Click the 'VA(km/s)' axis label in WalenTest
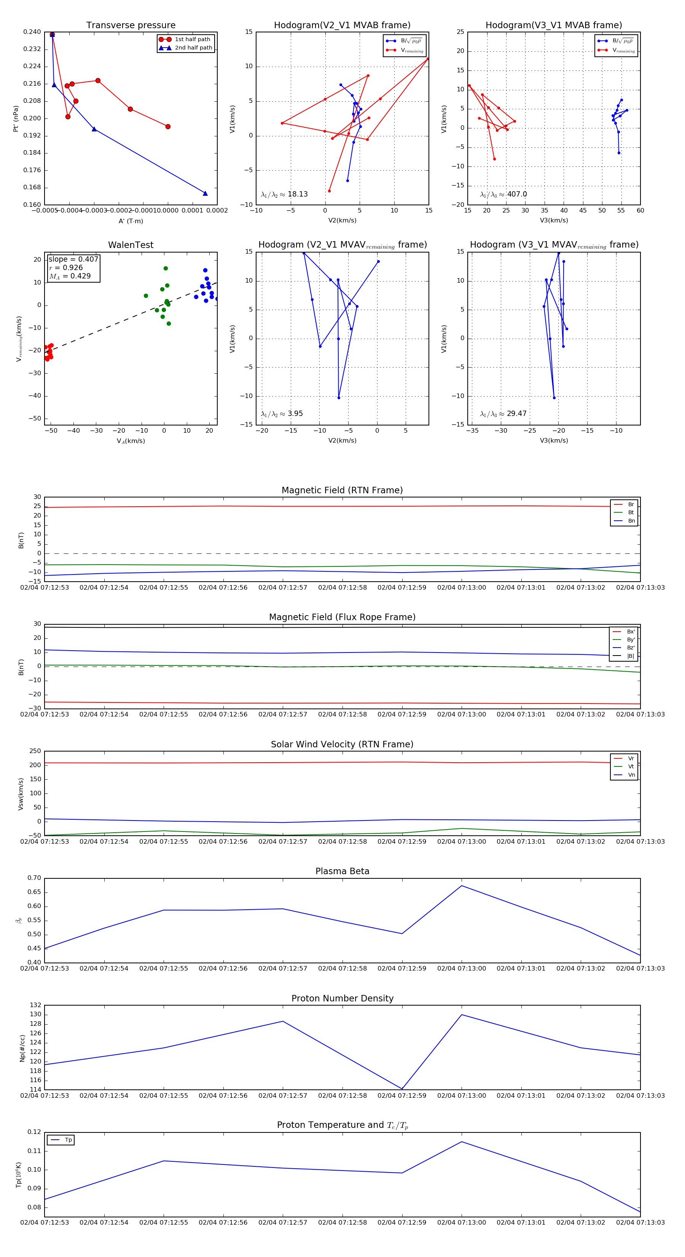685x1257 pixels. 131,441
